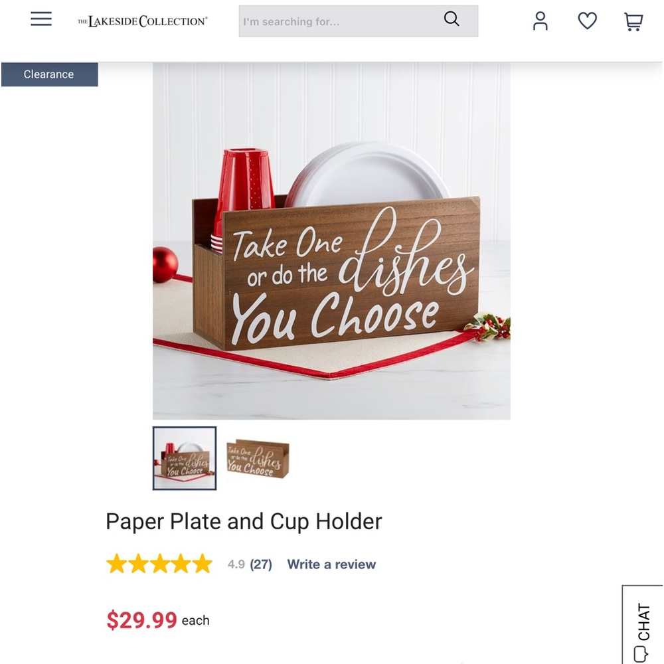
Task: Click the Write a review link
Action: point(331,564)
